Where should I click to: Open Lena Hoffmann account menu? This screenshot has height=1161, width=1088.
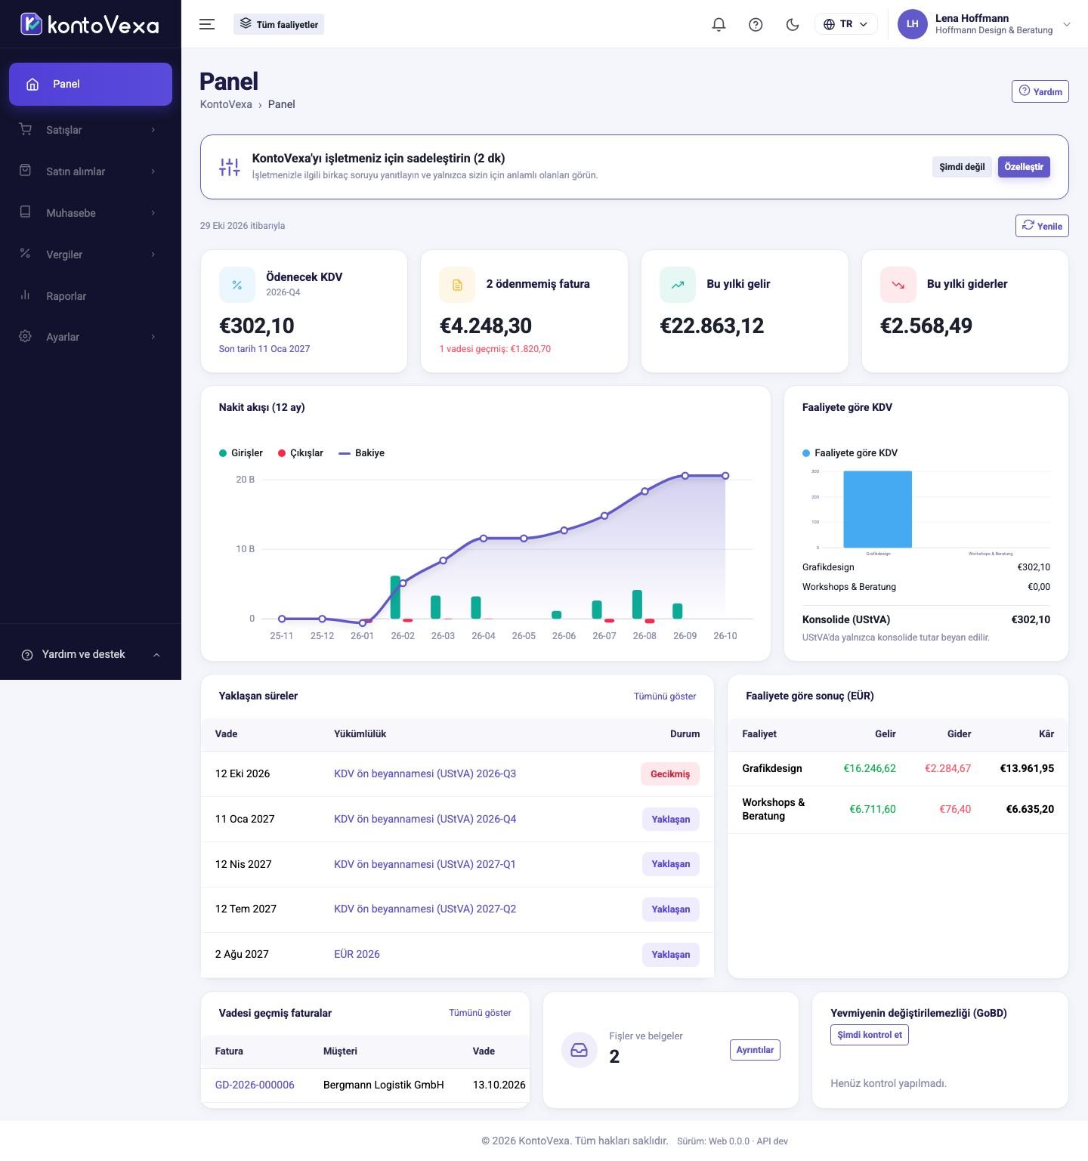[x=985, y=24]
